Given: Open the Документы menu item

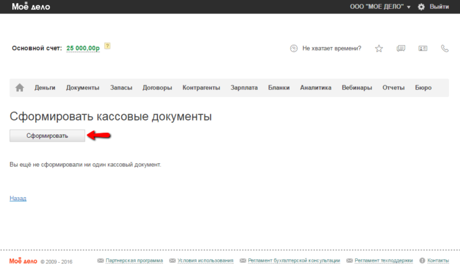Looking at the screenshot, I should pyautogui.click(x=82, y=87).
